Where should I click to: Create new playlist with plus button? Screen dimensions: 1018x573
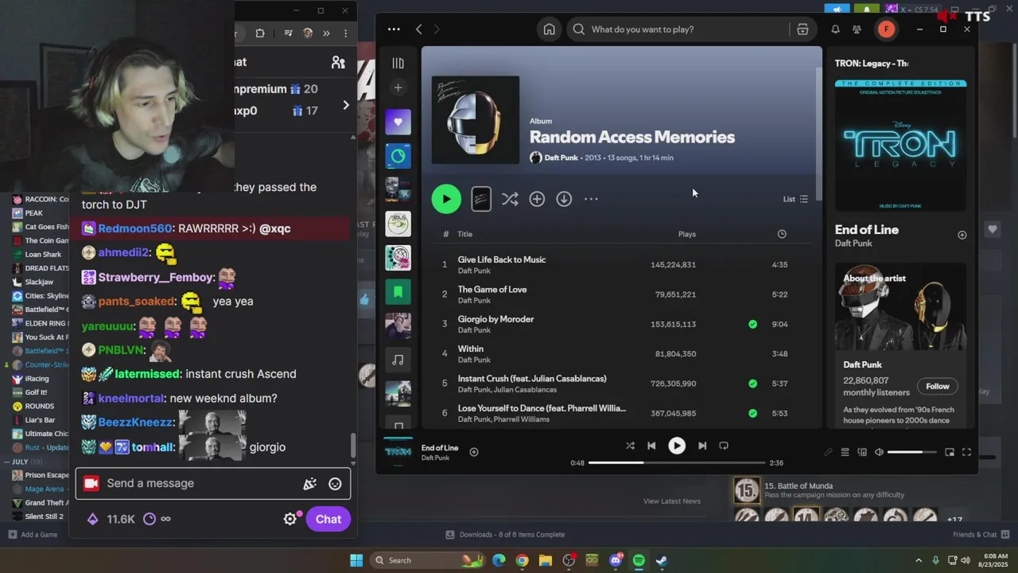[398, 88]
